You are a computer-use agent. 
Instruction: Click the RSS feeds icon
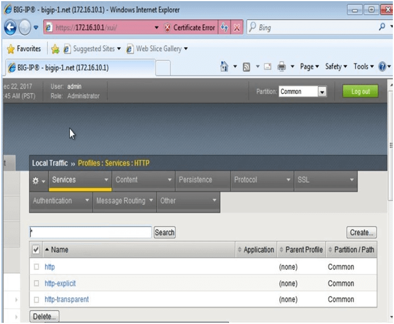[247, 67]
